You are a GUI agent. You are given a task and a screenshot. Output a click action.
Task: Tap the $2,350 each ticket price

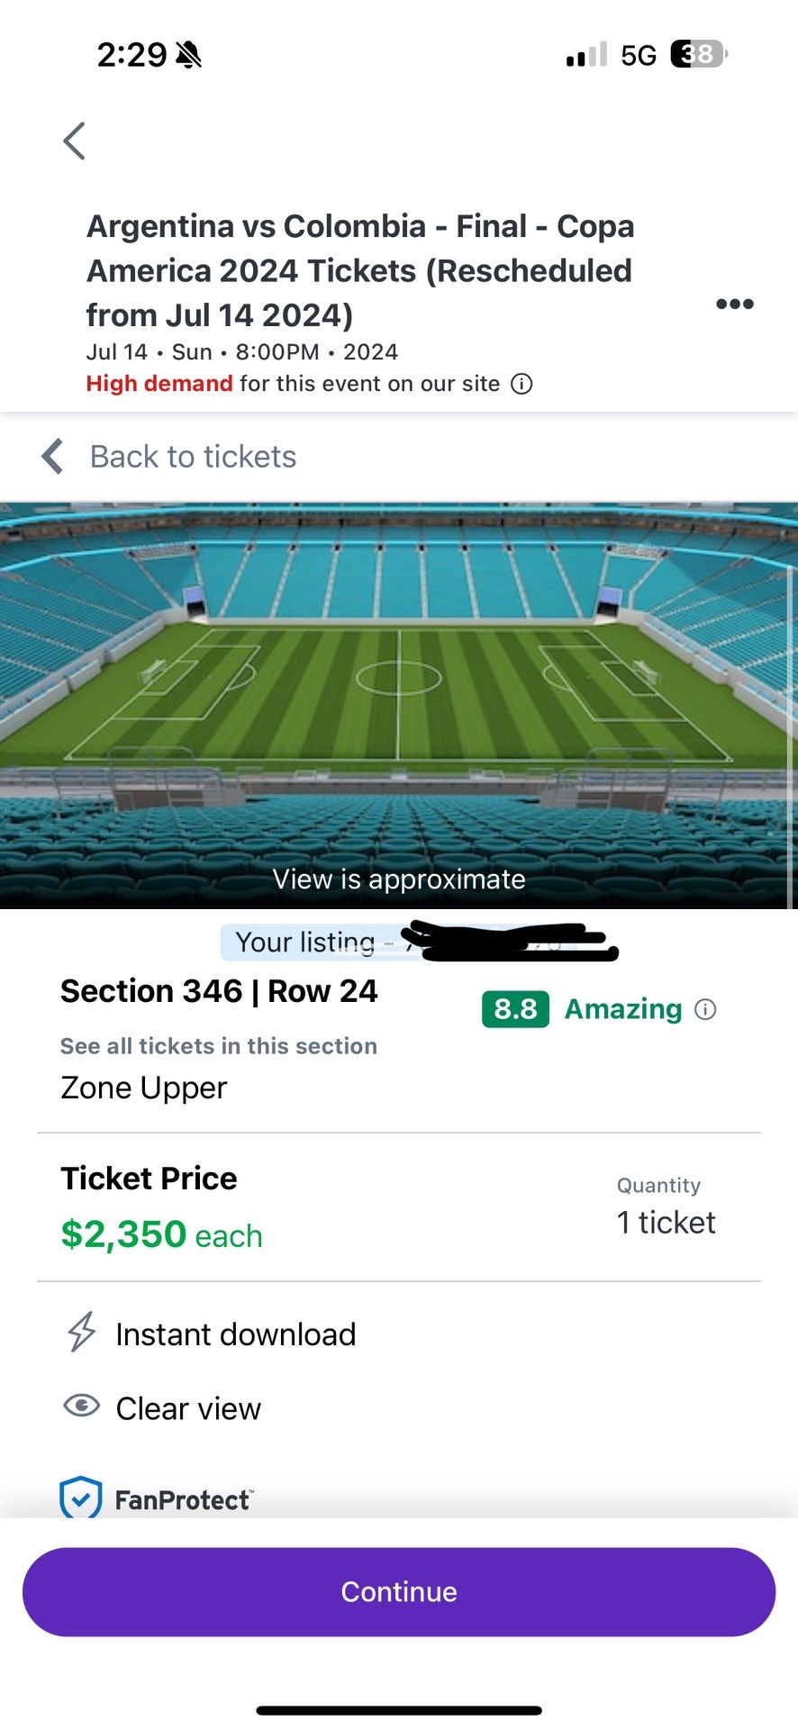(161, 1234)
